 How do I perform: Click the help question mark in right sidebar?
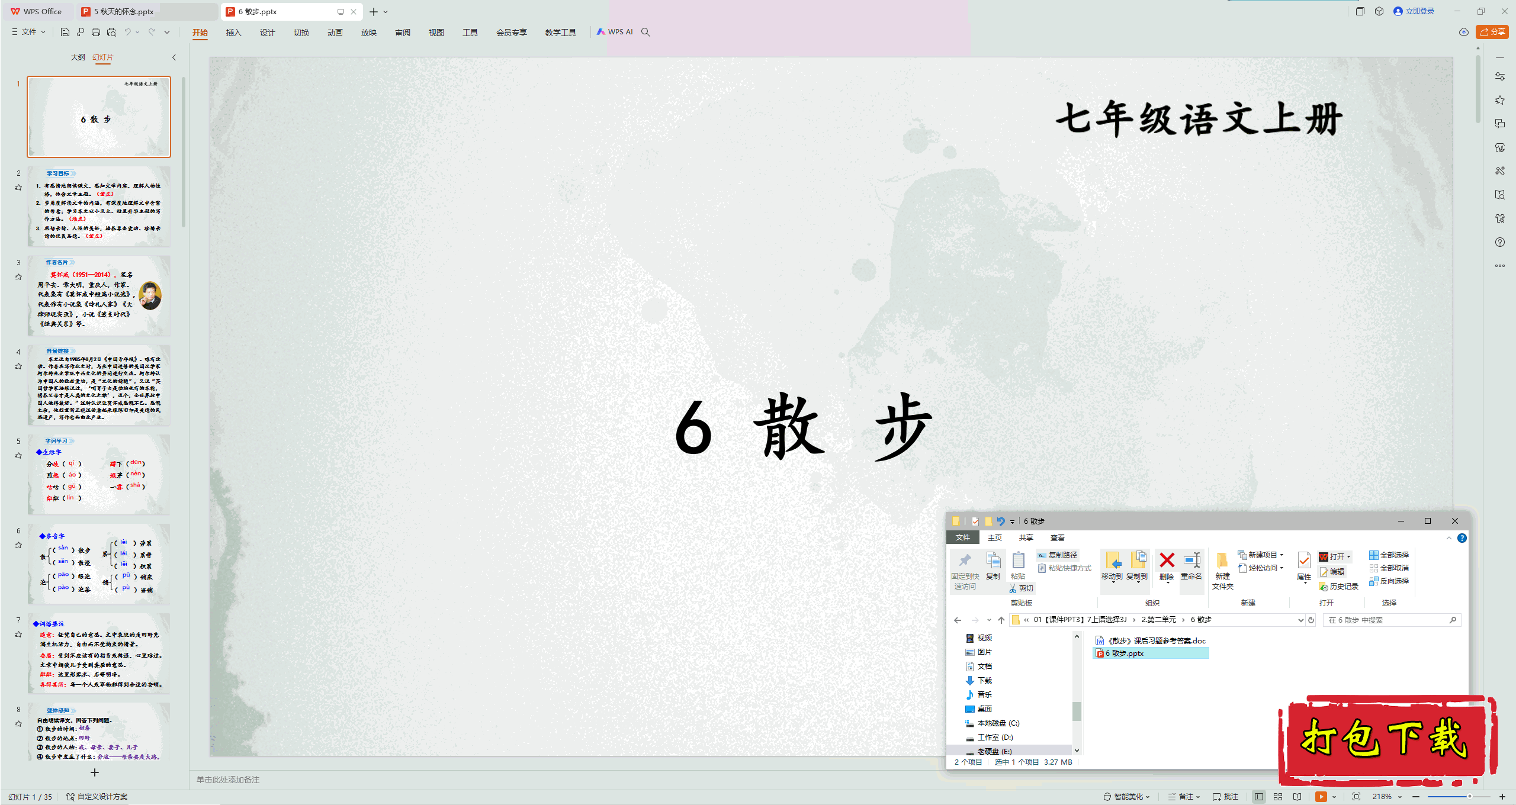[1500, 242]
